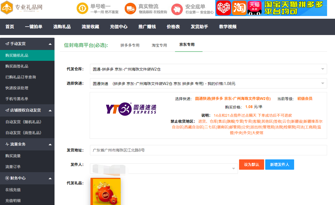The width and height of the screenshot is (335, 205).
Task: Open 选购礼品 in navigation bar
Action: [62, 27]
